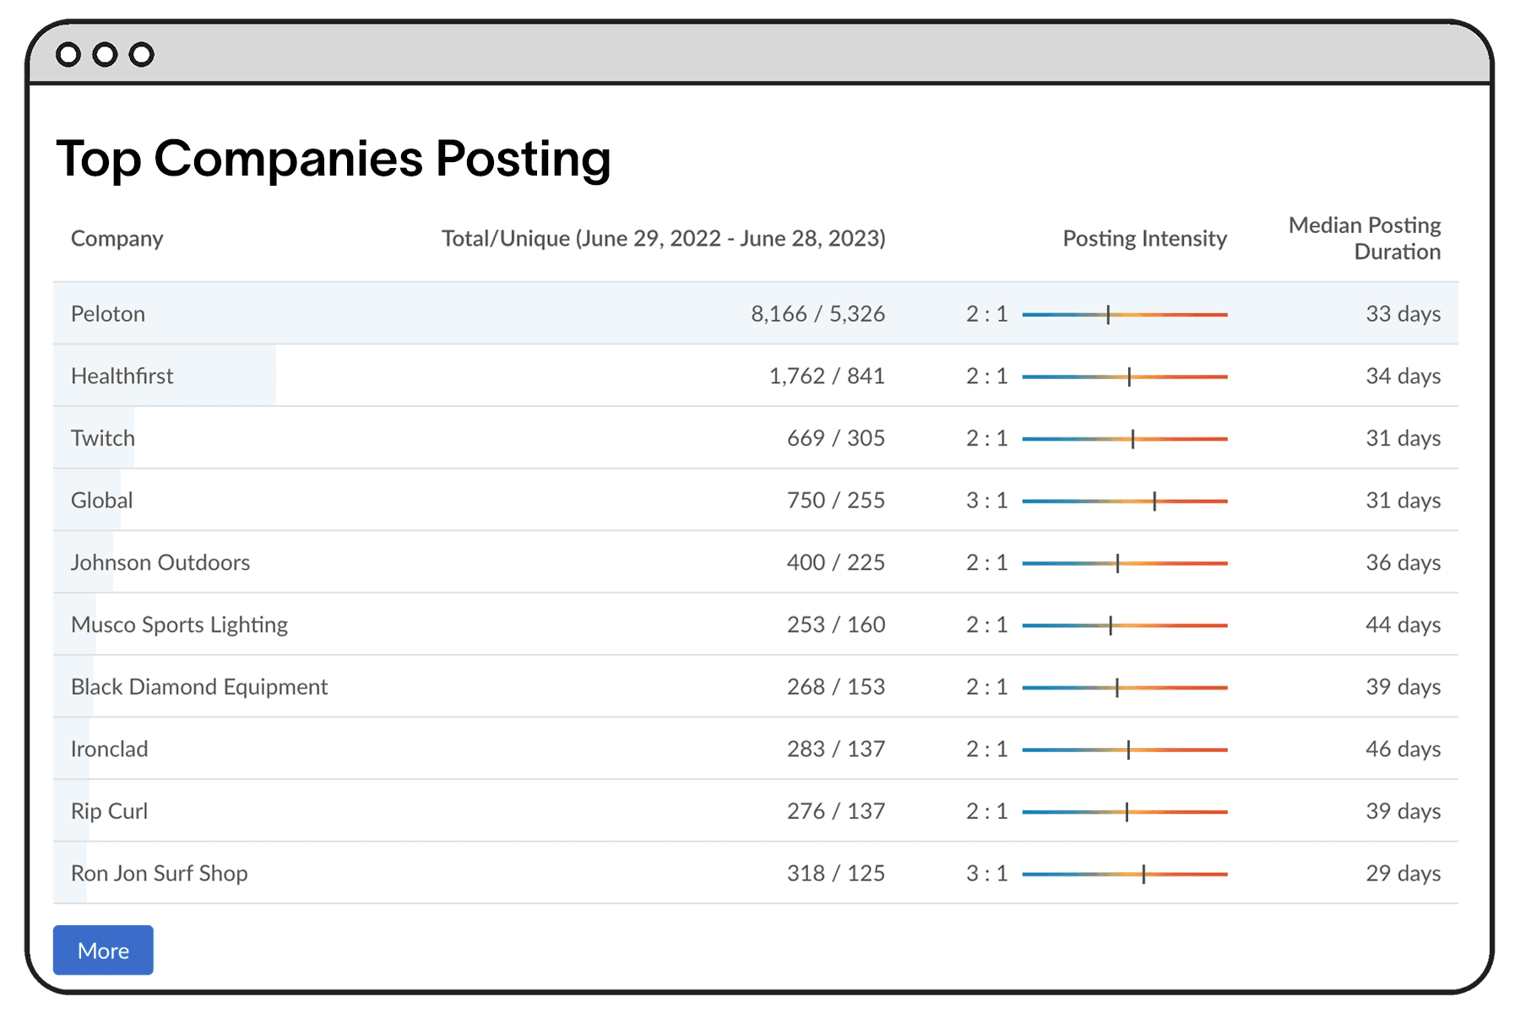Screen dimensions: 1520x1013
Task: Select Musco Sports Lighting
Action: click(x=179, y=625)
